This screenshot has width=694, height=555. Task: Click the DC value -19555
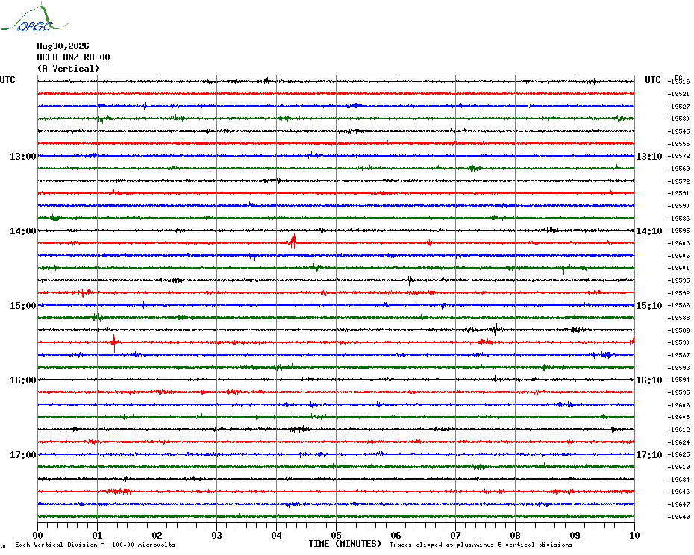point(678,144)
